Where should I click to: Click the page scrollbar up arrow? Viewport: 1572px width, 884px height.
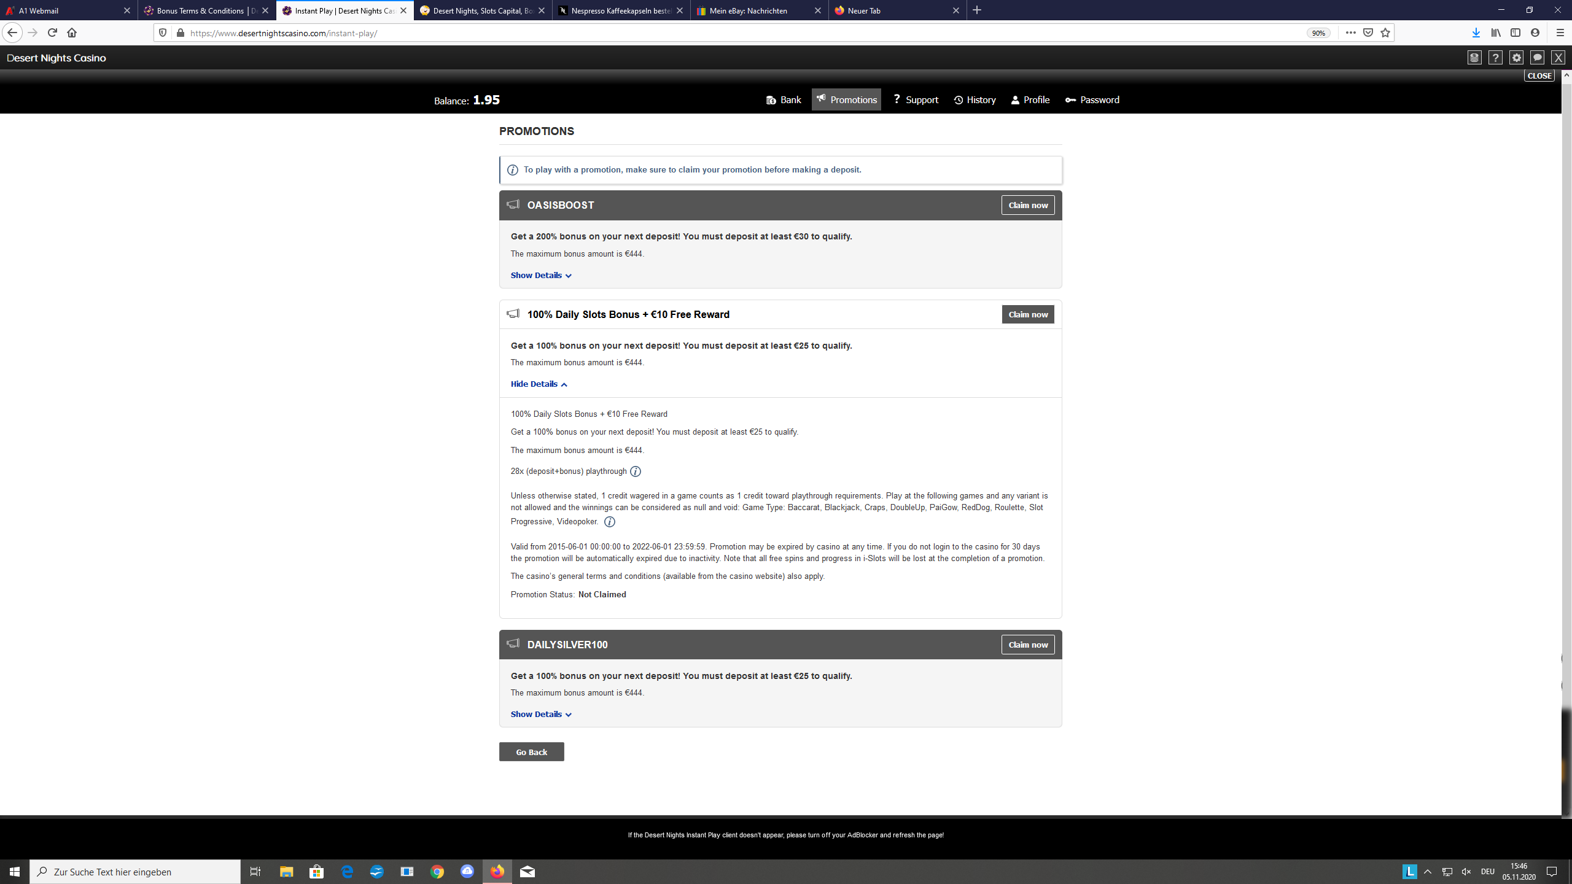[x=1566, y=76]
